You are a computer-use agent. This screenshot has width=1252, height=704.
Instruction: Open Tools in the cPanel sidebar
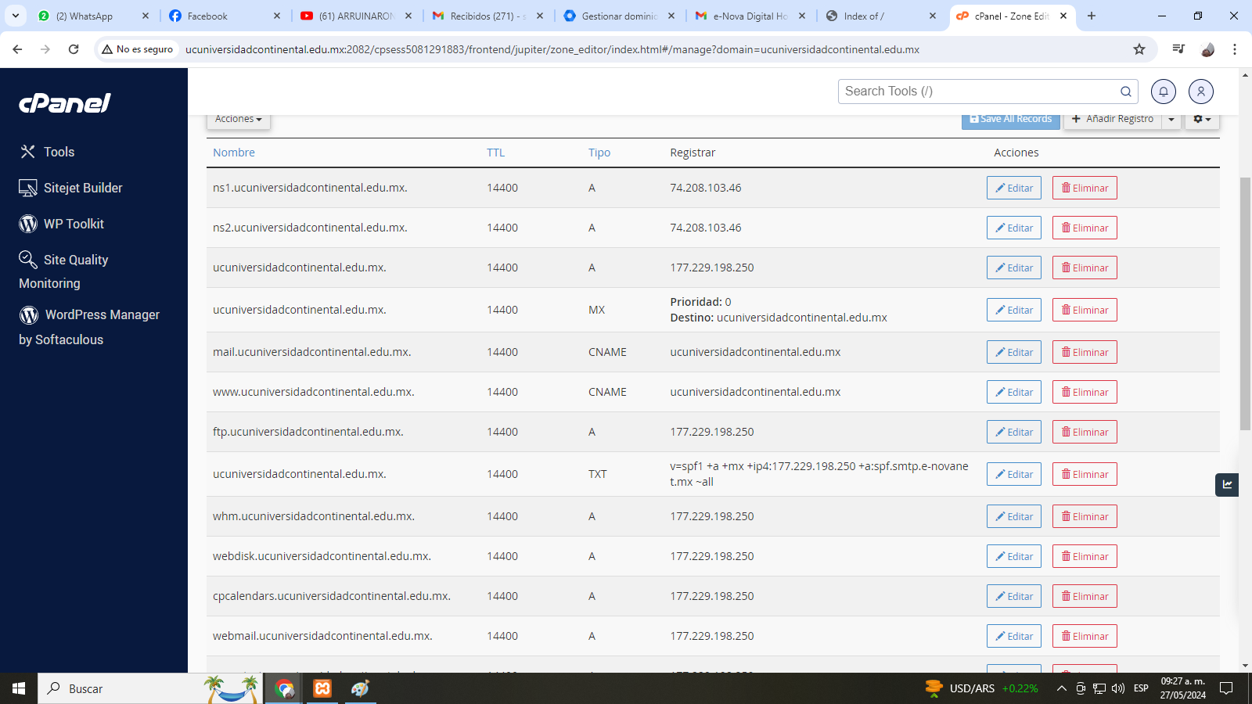[59, 152]
